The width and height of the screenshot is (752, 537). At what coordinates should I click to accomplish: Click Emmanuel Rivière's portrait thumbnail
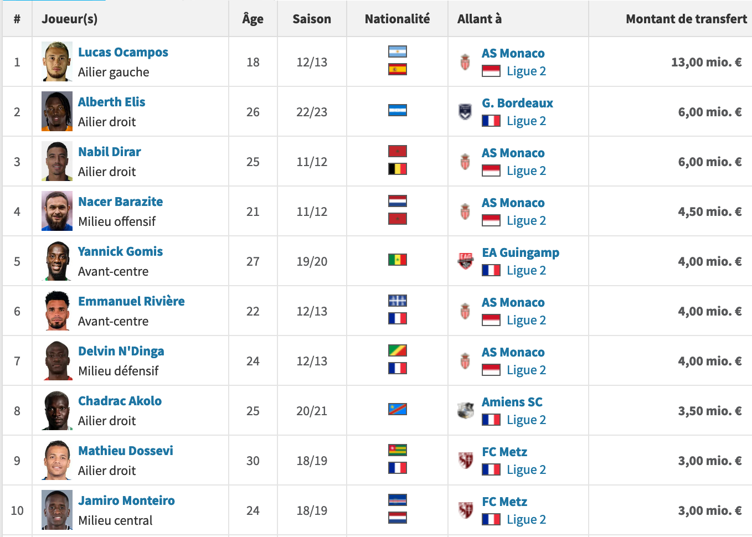click(57, 311)
